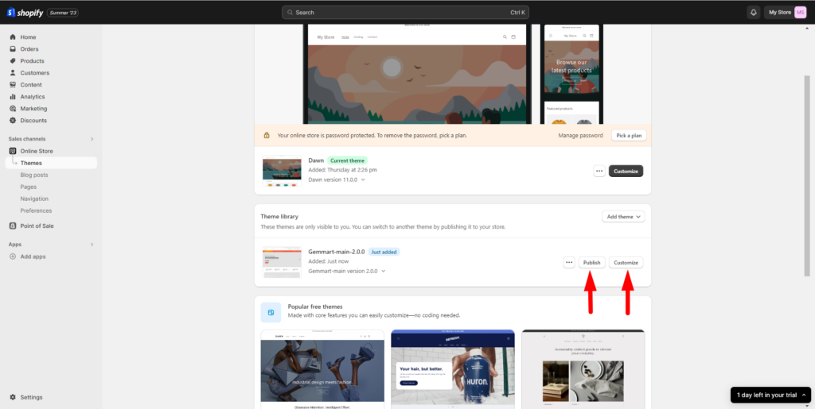Viewport: 815px width, 409px height.
Task: Click the Analytics label in sidebar
Action: click(x=33, y=97)
